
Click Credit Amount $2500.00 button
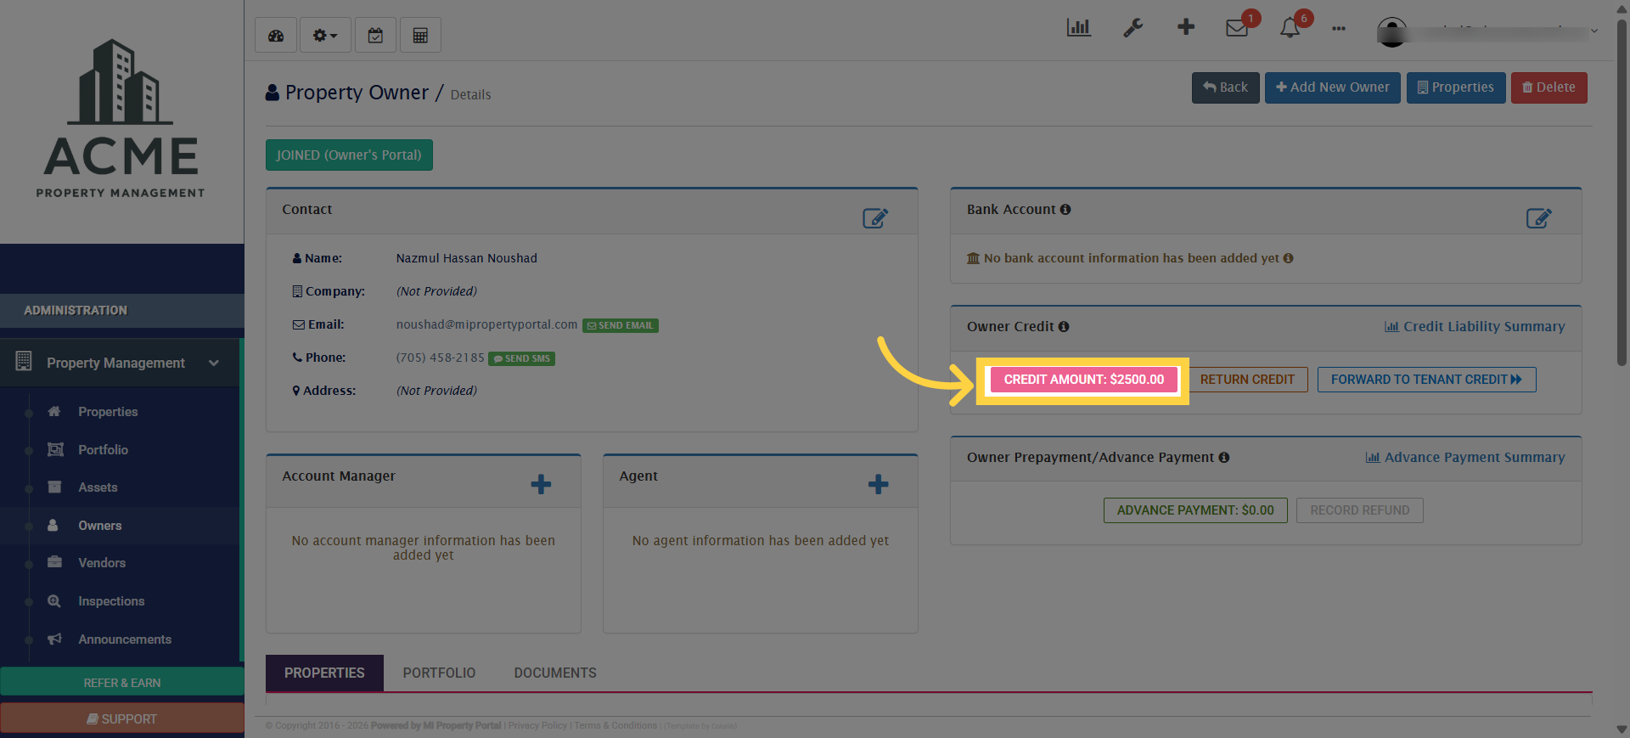tap(1084, 380)
